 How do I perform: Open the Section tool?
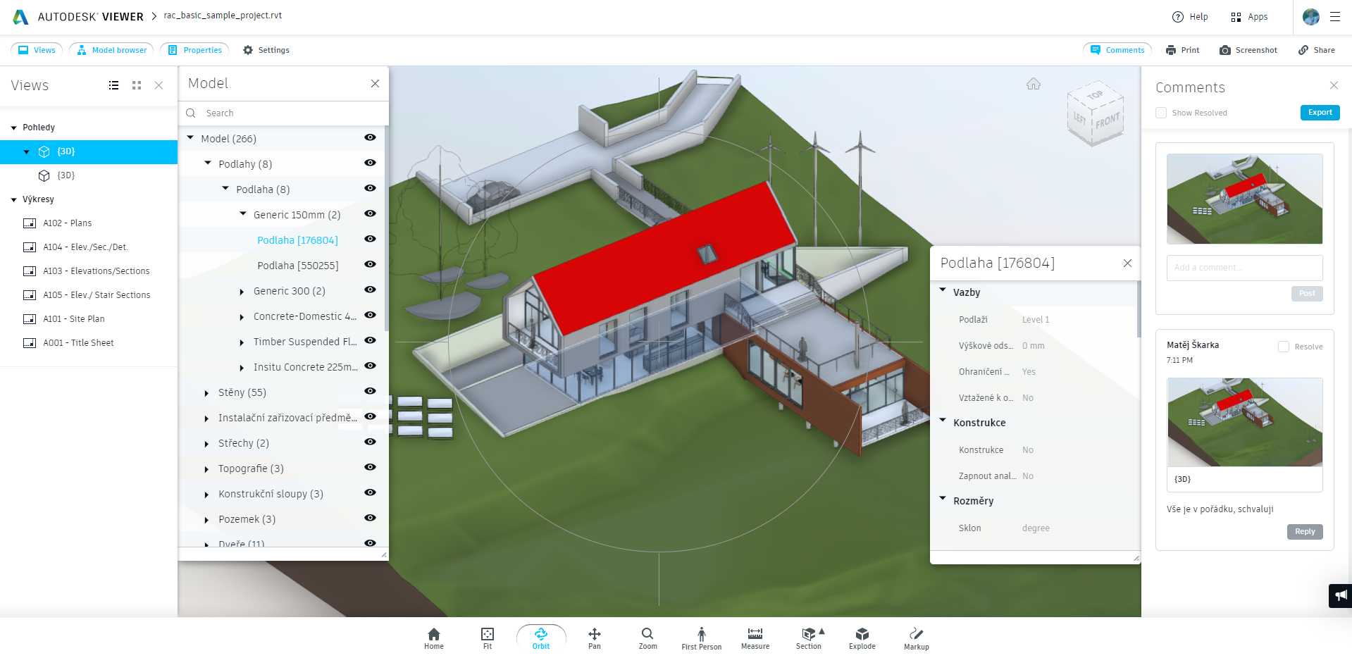(809, 638)
